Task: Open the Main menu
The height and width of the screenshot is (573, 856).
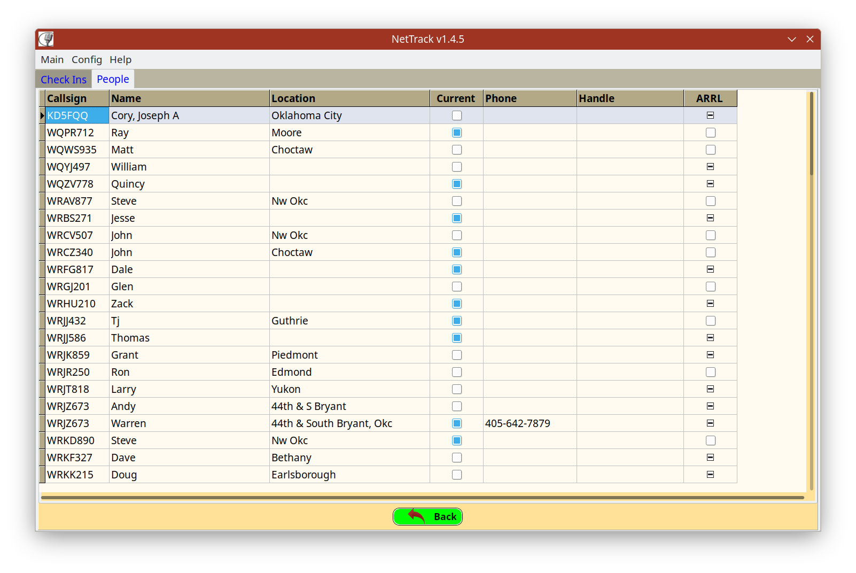Action: [52, 60]
